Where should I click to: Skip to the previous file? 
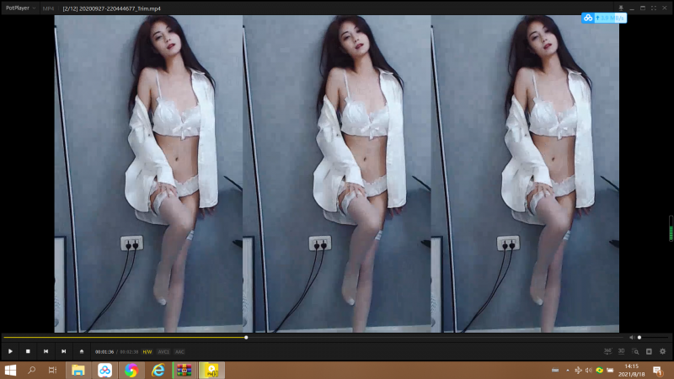pos(45,351)
